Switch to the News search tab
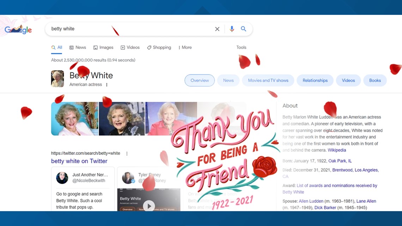402x226 pixels. pyautogui.click(x=78, y=47)
